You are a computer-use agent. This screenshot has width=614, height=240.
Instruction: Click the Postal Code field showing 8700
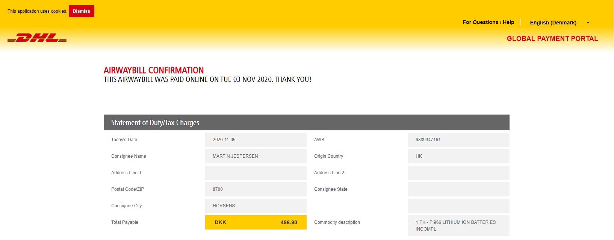[256, 189]
